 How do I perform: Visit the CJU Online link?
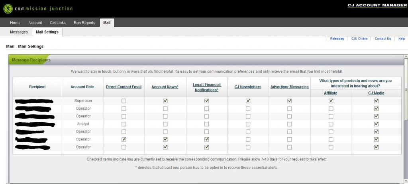click(359, 39)
